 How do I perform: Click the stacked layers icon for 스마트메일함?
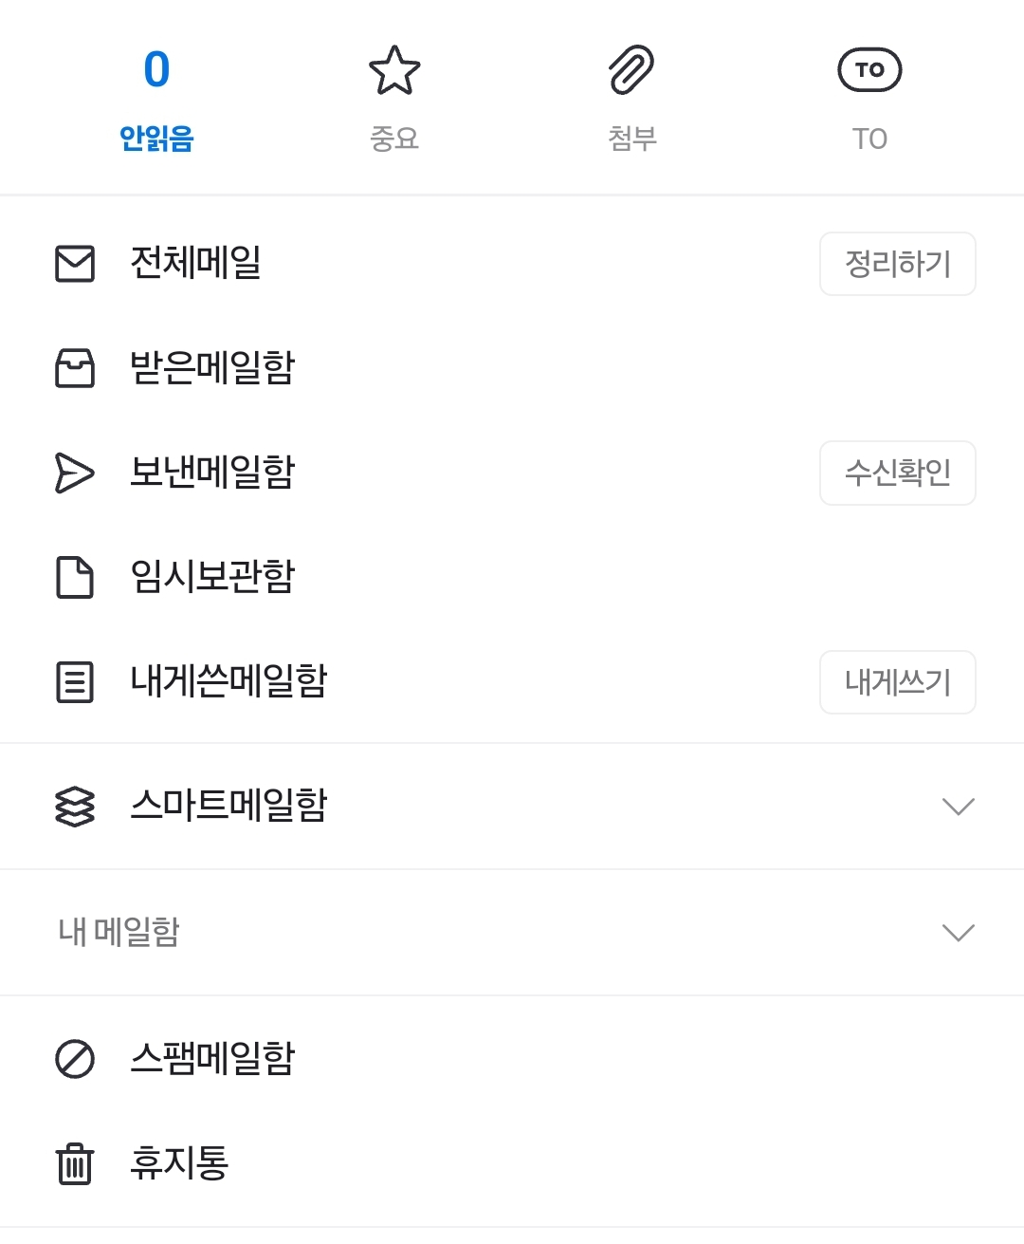(x=75, y=807)
